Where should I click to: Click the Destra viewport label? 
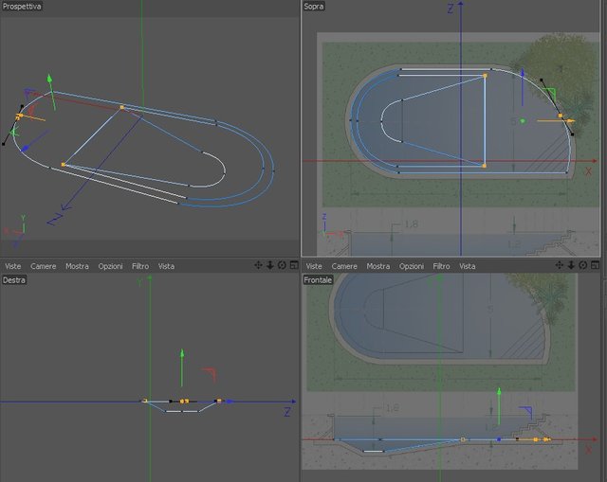[x=14, y=280]
